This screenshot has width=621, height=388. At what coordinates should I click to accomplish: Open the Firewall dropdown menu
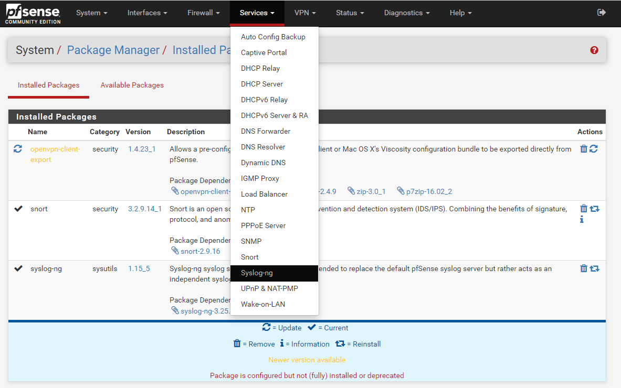pos(203,13)
